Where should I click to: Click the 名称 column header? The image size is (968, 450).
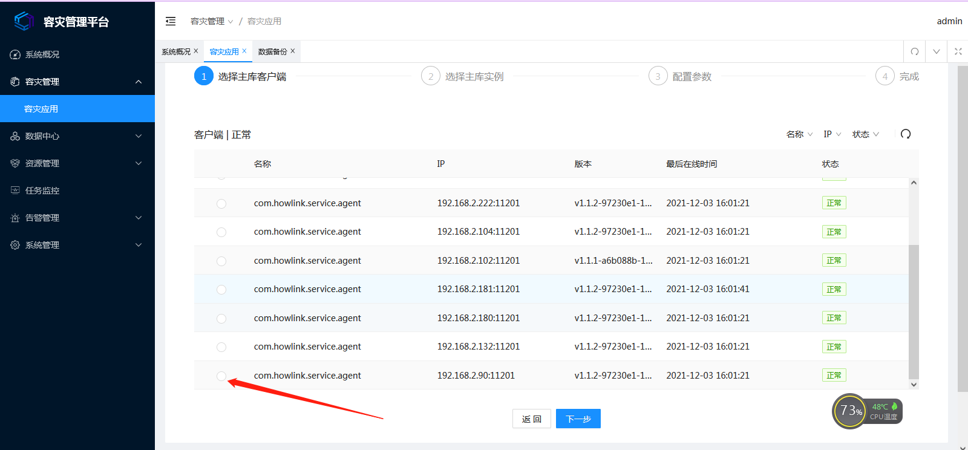[263, 164]
